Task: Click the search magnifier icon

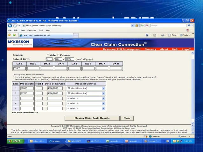Action: pyautogui.click(x=189, y=25)
